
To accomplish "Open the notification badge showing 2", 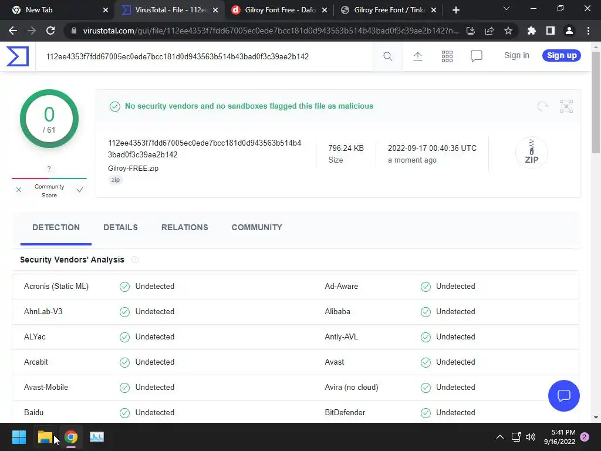I will click(x=585, y=437).
